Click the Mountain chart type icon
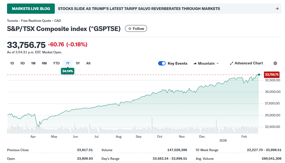This screenshot has height=163, width=285. coord(195,64)
